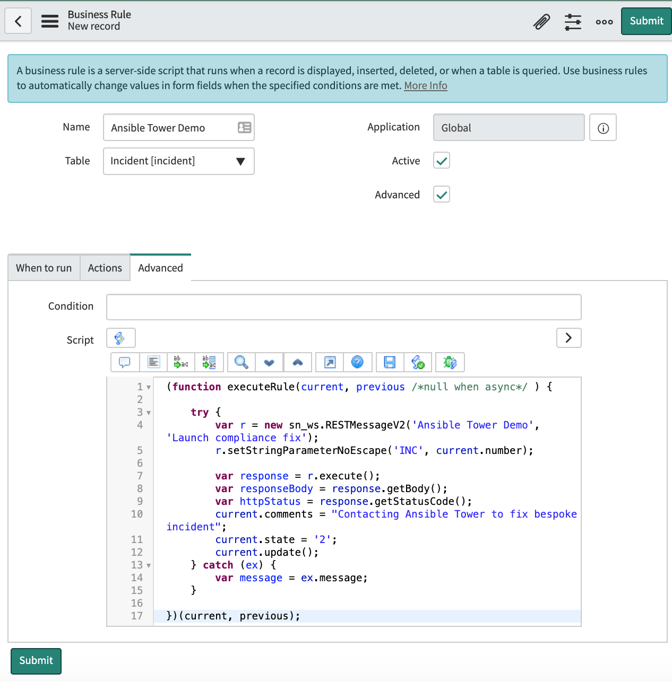Click the script editor help icon
672x682 pixels.
pyautogui.click(x=358, y=362)
